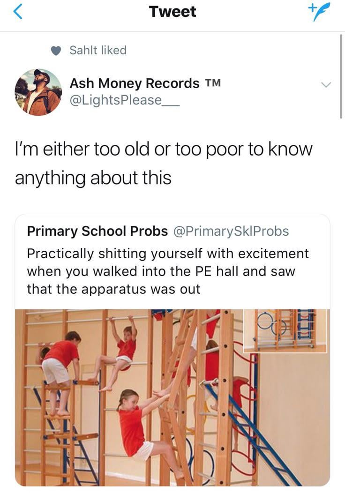The height and width of the screenshot is (493, 345).
Task: Click the Tweet header title
Action: pyautogui.click(x=172, y=12)
